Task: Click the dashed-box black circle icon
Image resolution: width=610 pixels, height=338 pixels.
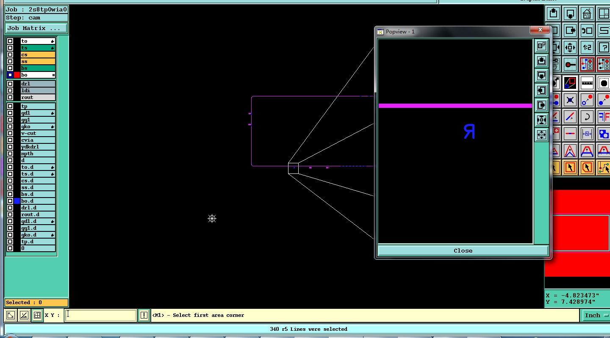Action: [x=603, y=83]
